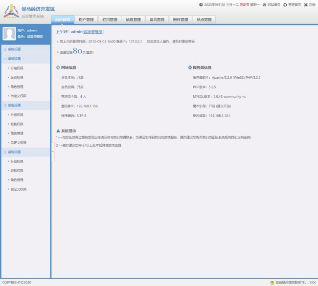Collapse the sidebar using the divider arrow handle
Viewport: 318px width, 286px height.
(53, 152)
